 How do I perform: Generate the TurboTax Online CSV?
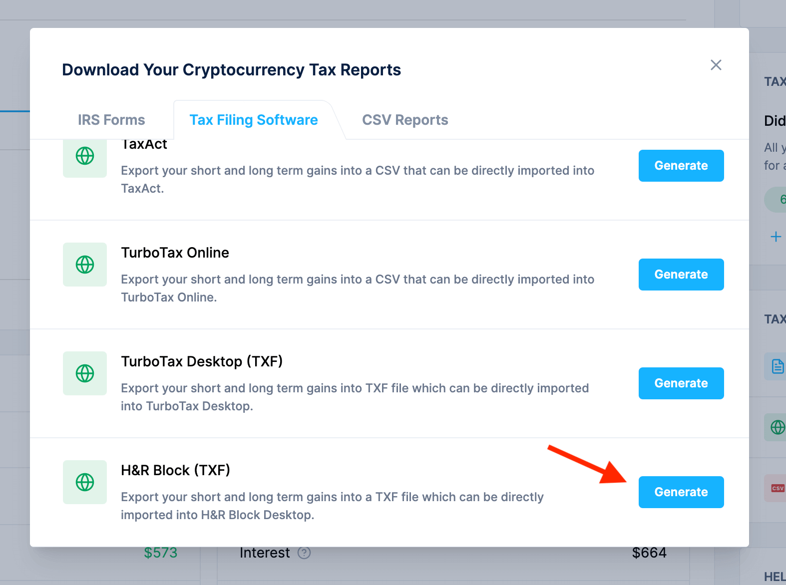click(x=681, y=274)
